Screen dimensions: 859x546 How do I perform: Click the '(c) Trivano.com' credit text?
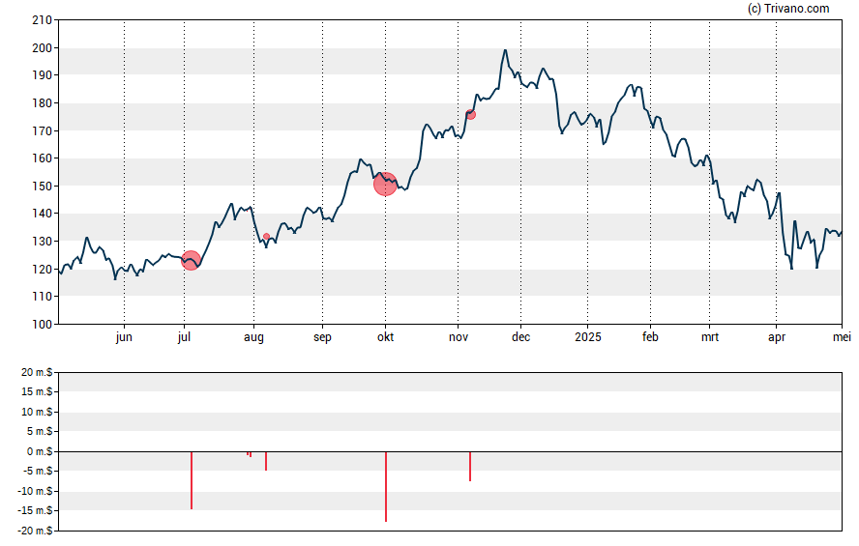(x=788, y=8)
